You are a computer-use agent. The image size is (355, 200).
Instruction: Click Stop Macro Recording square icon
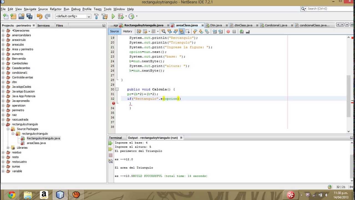pos(234,31)
